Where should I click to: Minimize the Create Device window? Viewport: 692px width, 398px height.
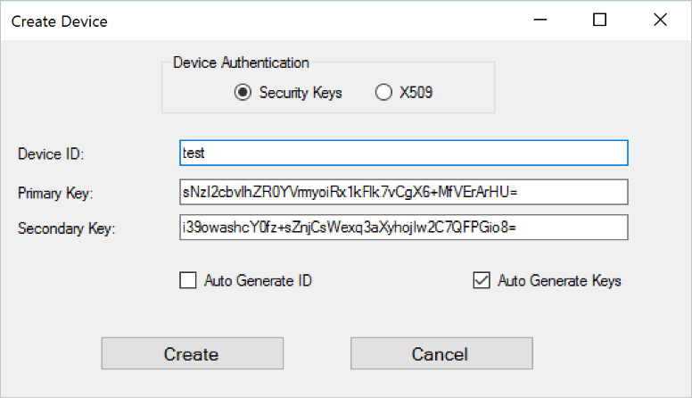point(541,20)
